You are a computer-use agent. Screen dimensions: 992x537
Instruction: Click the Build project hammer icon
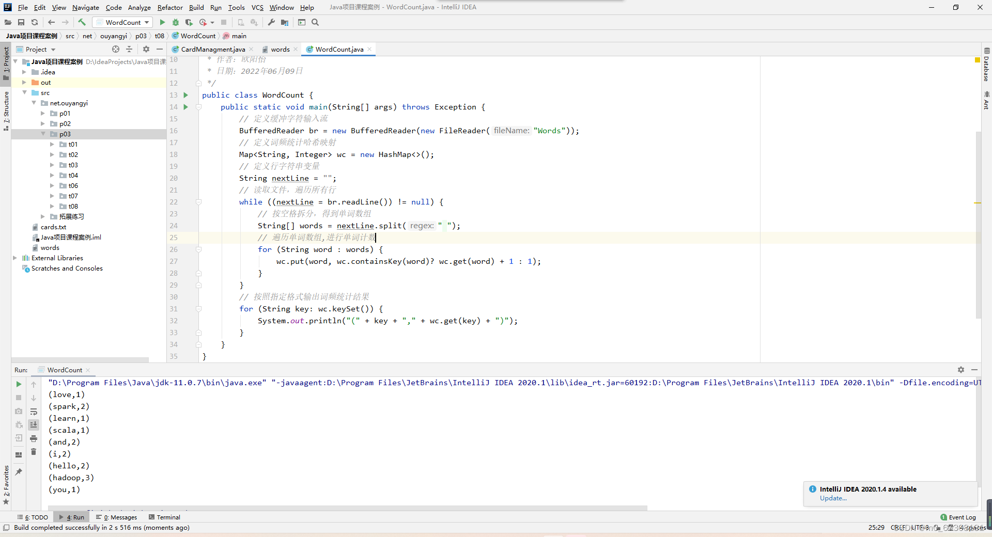pos(82,22)
